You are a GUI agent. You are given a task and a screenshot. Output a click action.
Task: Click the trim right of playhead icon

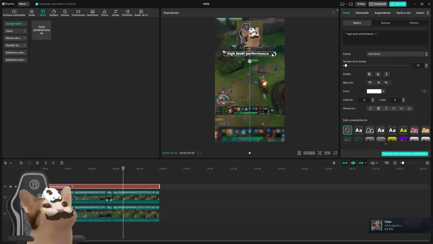[x=53, y=163]
